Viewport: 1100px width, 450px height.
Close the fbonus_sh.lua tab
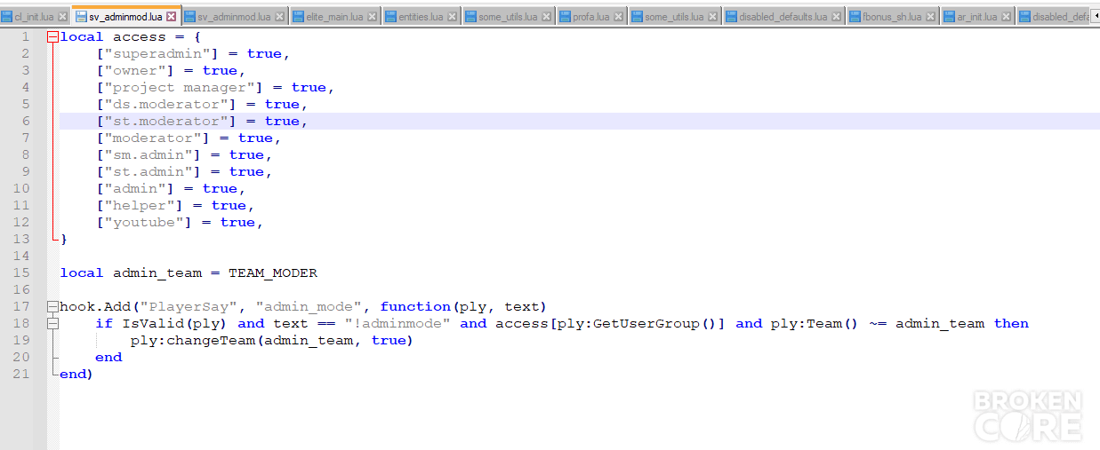[x=931, y=18]
